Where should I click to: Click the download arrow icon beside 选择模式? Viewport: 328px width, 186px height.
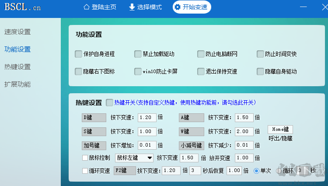point(132,7)
